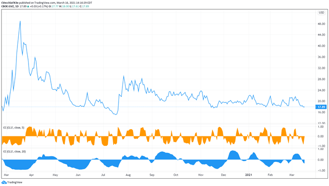
Task: Click the 1D interval label
Action: (17, 6)
